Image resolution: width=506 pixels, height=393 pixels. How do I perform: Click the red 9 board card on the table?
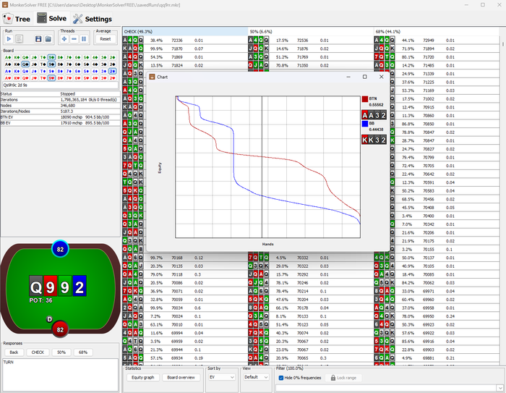click(51, 287)
